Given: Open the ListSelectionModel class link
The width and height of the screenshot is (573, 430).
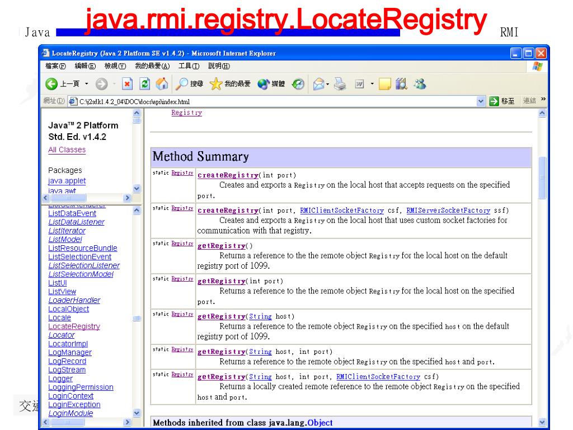Looking at the screenshot, I should (x=81, y=274).
